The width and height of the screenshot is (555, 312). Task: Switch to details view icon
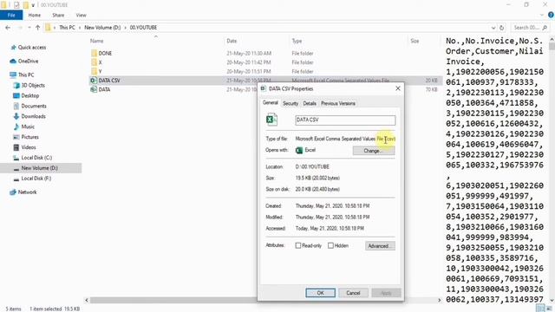pyautogui.click(x=539, y=309)
